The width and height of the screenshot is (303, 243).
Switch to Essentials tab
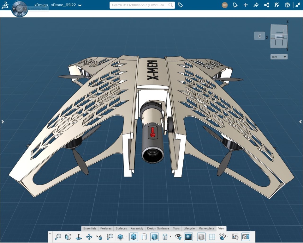click(x=90, y=228)
